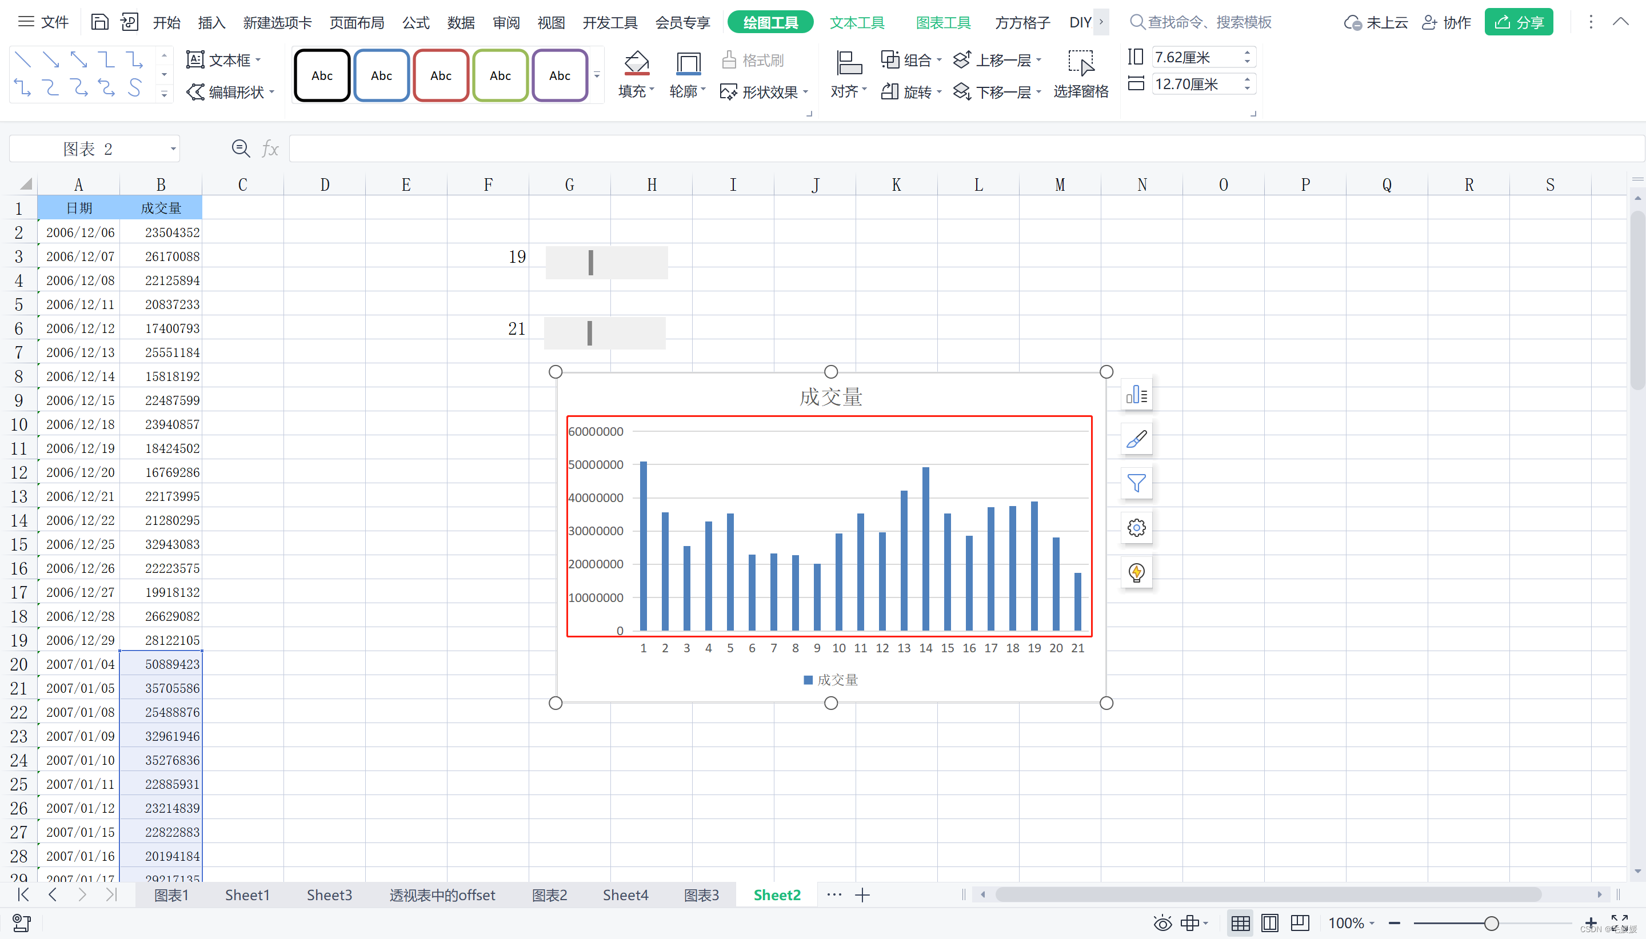Open chart style brush button
The image size is (1646, 939).
[x=1136, y=439]
